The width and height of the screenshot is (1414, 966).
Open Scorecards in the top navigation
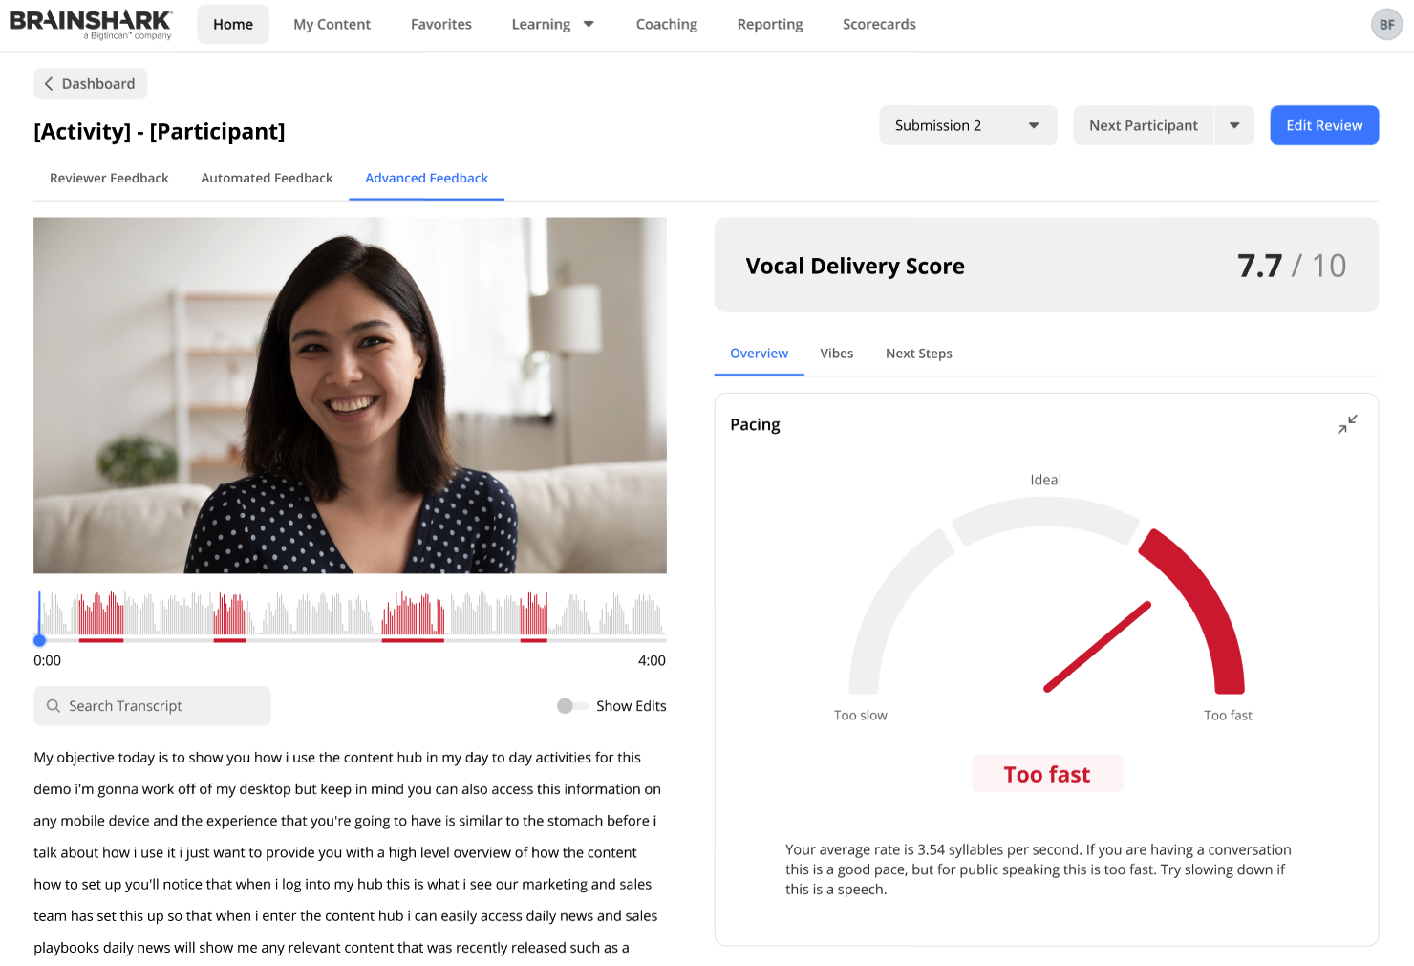coord(878,24)
